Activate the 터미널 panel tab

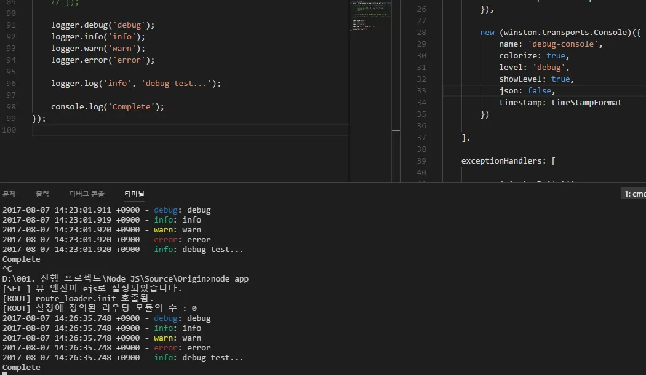[x=134, y=194]
